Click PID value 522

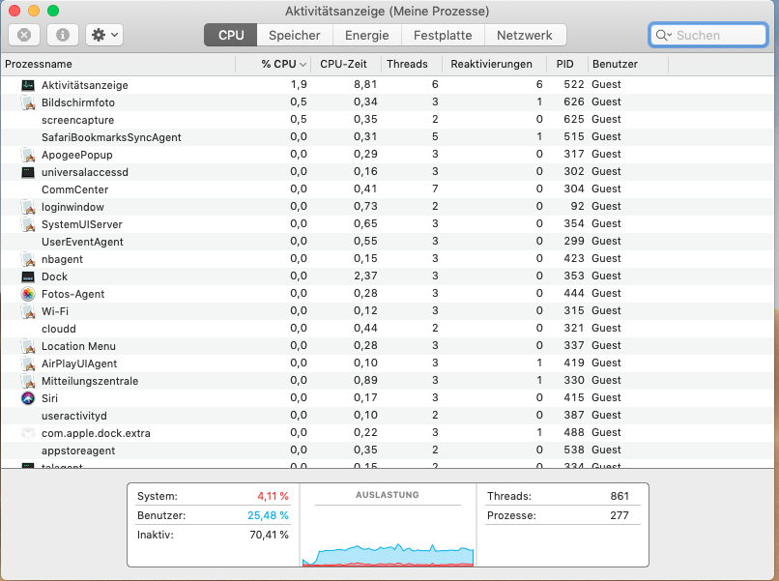point(574,84)
